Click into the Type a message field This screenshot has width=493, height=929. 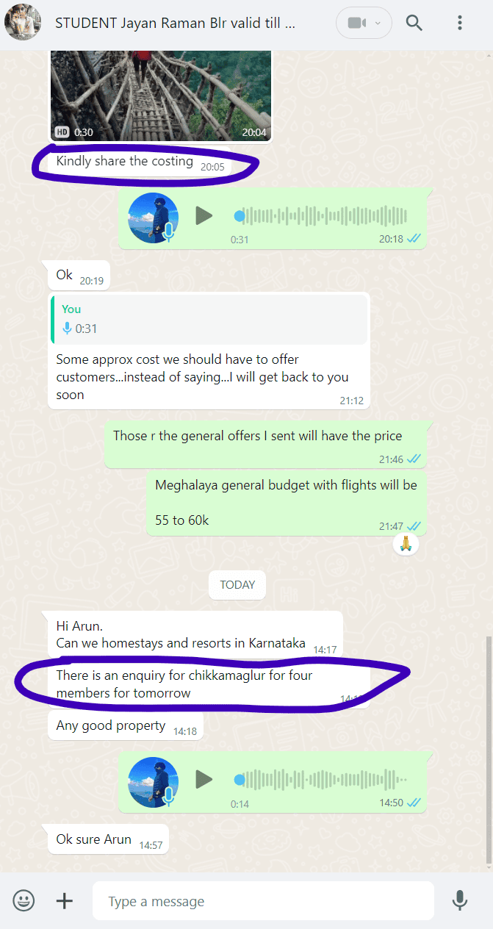[x=263, y=901]
